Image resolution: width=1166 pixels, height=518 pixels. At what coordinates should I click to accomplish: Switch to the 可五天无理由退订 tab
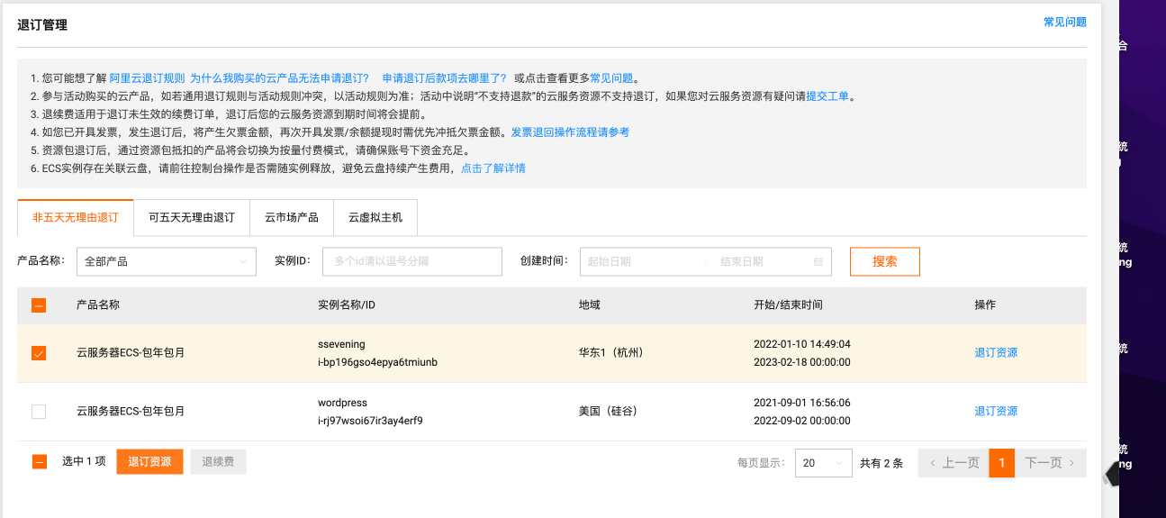[x=192, y=218]
